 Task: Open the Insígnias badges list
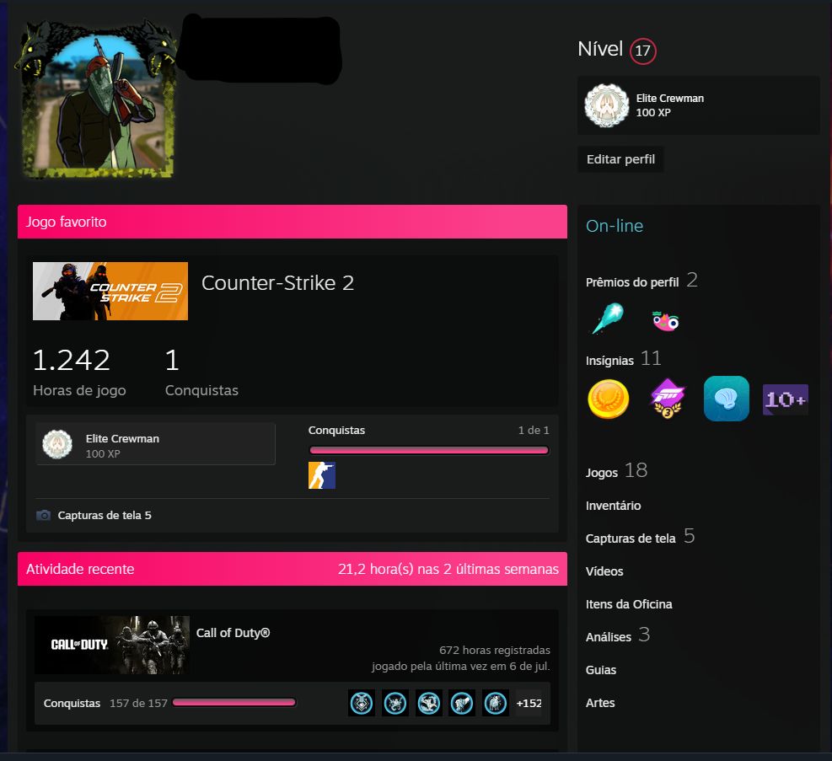609,361
